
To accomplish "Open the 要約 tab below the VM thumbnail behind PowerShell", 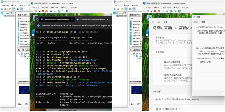I will click(20, 104).
